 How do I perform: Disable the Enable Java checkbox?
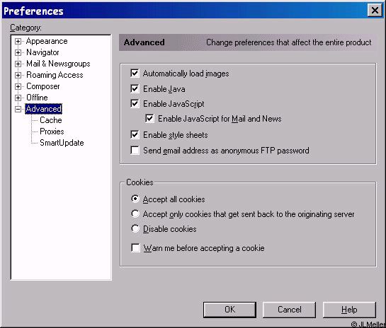[x=135, y=88]
